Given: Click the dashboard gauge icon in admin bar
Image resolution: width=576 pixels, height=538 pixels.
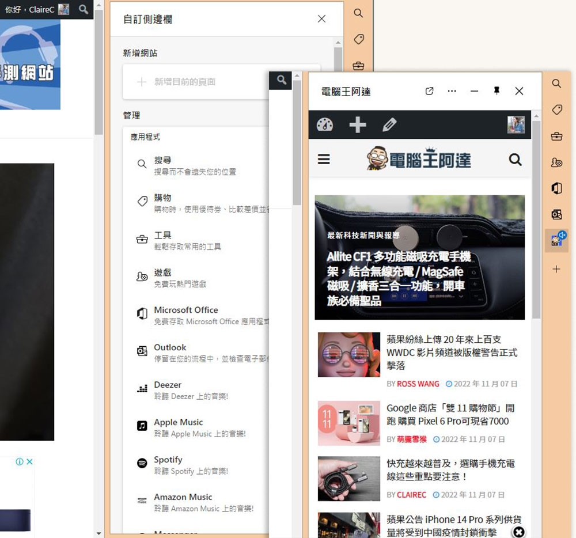Looking at the screenshot, I should click(325, 124).
